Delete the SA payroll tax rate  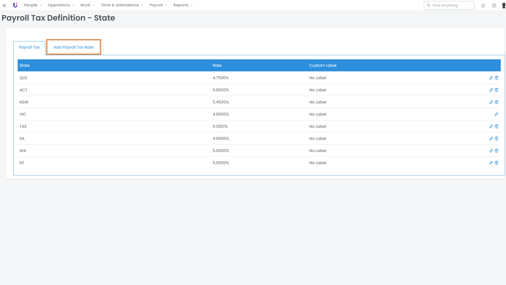497,139
